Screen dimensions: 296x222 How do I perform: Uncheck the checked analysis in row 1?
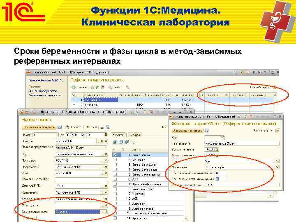tap(115, 155)
